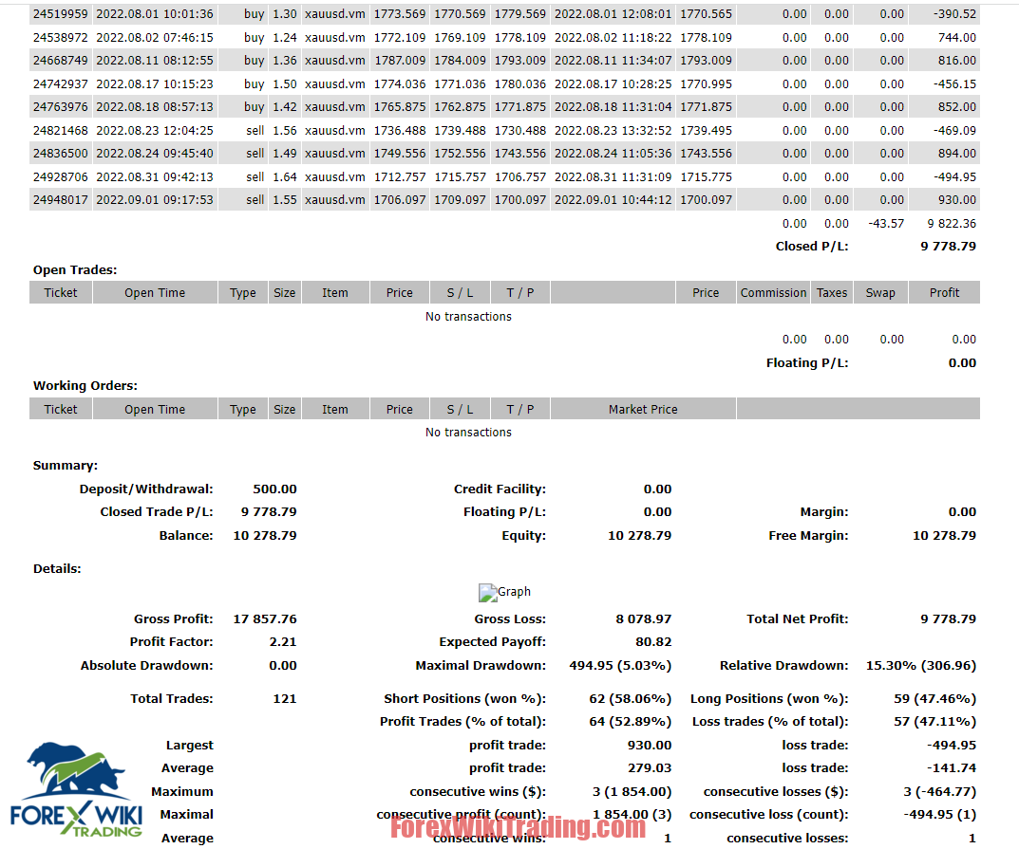Viewport: 1019px width, 849px height.
Task: Click Profit Factor value 2.21
Action: pyautogui.click(x=283, y=642)
